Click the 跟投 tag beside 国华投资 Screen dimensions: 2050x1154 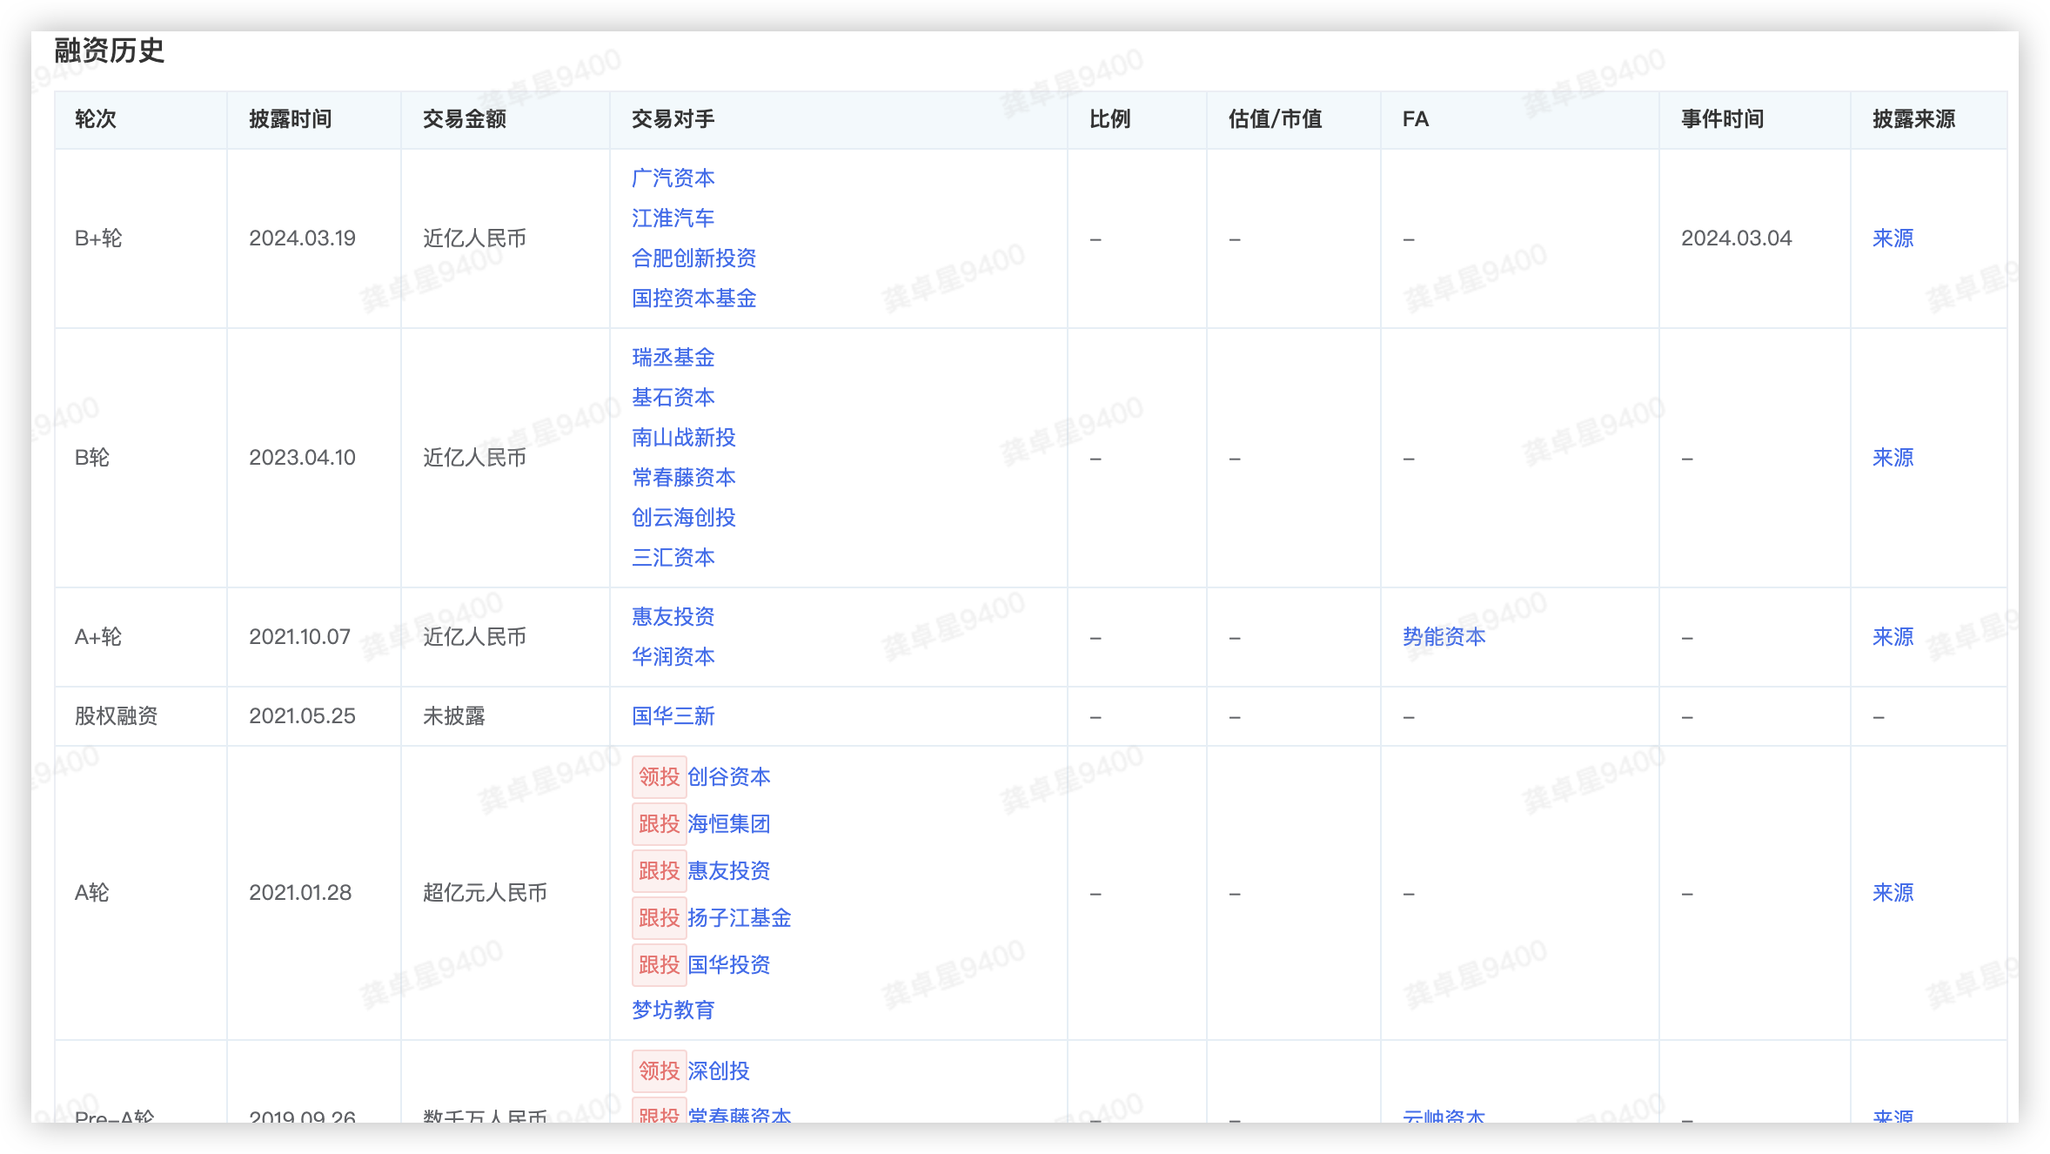pos(659,964)
